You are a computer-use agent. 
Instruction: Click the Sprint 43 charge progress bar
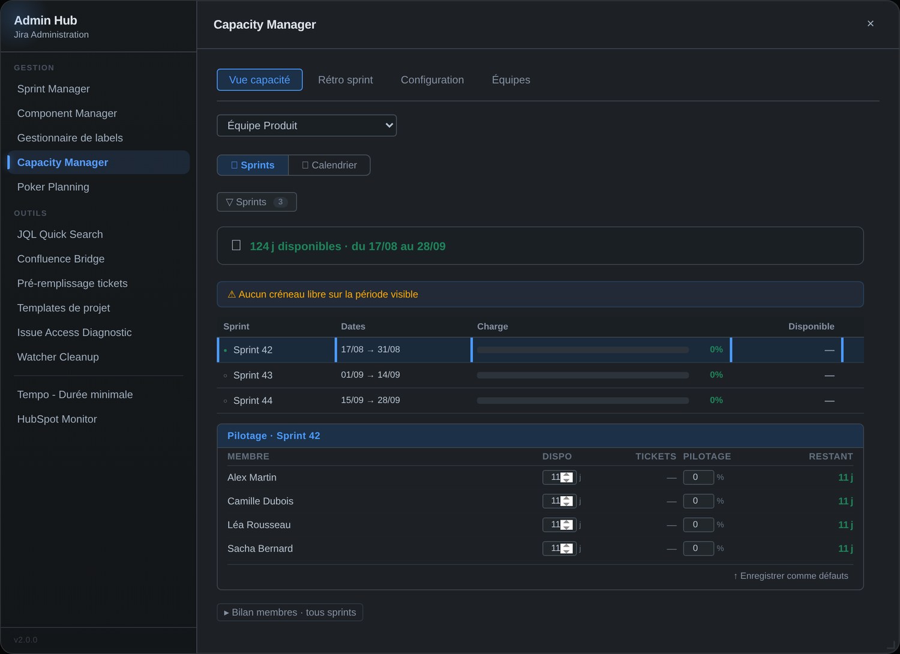pyautogui.click(x=583, y=376)
